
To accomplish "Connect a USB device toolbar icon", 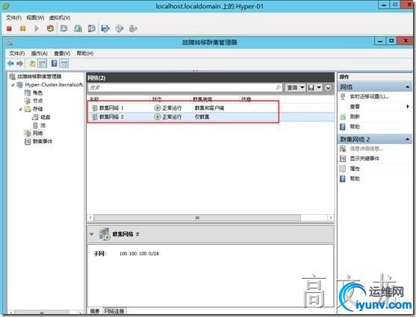I will click(133, 28).
